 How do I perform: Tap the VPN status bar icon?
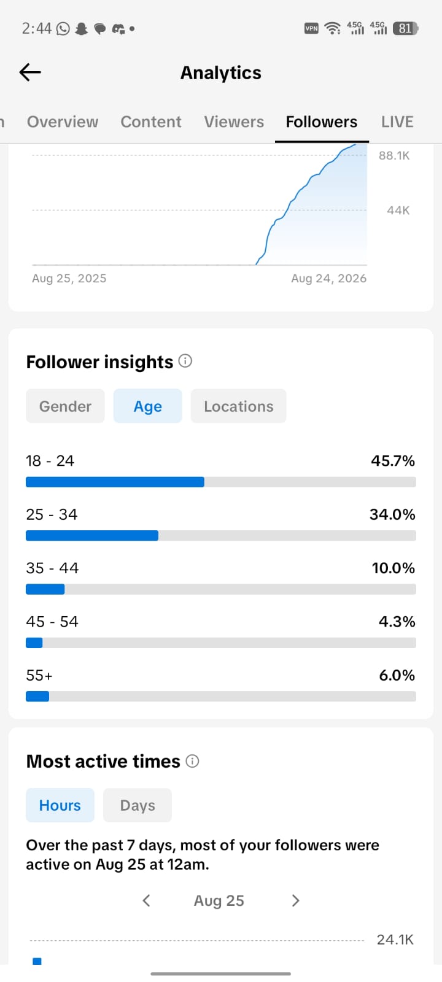pyautogui.click(x=311, y=28)
